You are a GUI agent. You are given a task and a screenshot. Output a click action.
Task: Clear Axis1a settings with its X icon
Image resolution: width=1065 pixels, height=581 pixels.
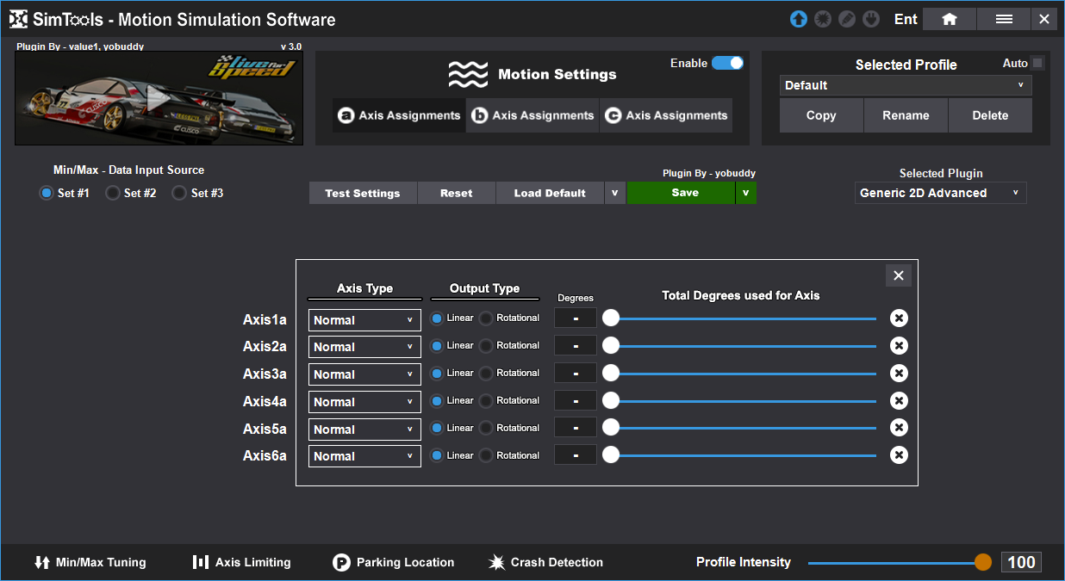pyautogui.click(x=899, y=318)
